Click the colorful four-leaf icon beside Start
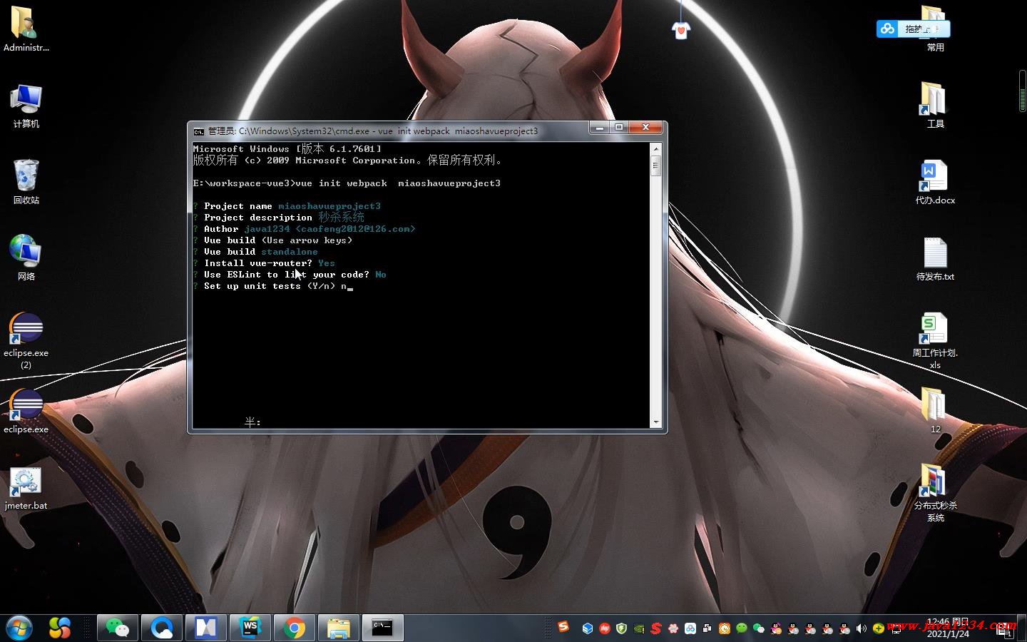This screenshot has width=1027, height=642. tap(60, 628)
